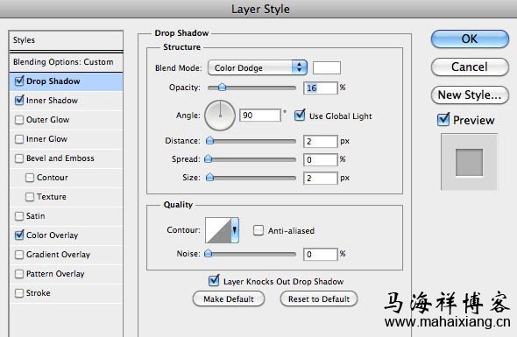Open the Pattern Overlay settings row
The image size is (517, 337).
pyautogui.click(x=66, y=274)
